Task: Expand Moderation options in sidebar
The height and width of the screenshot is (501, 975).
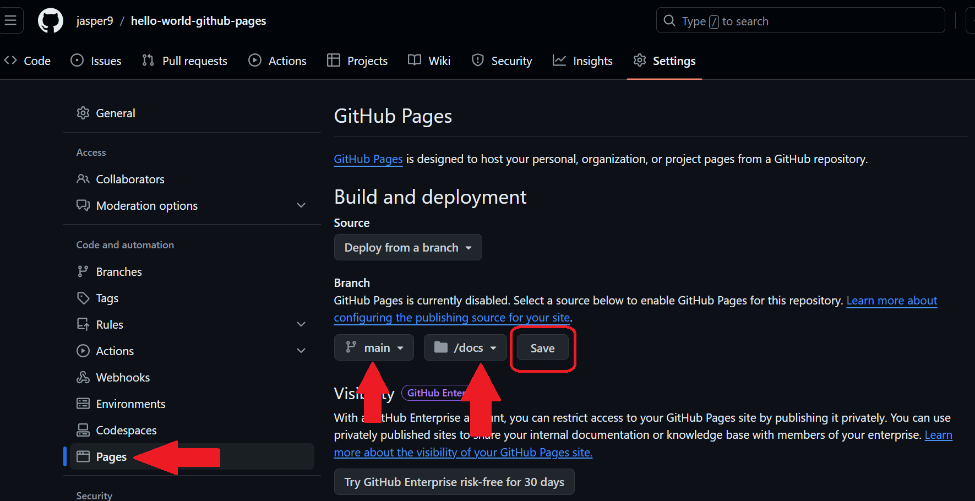Action: click(x=301, y=205)
